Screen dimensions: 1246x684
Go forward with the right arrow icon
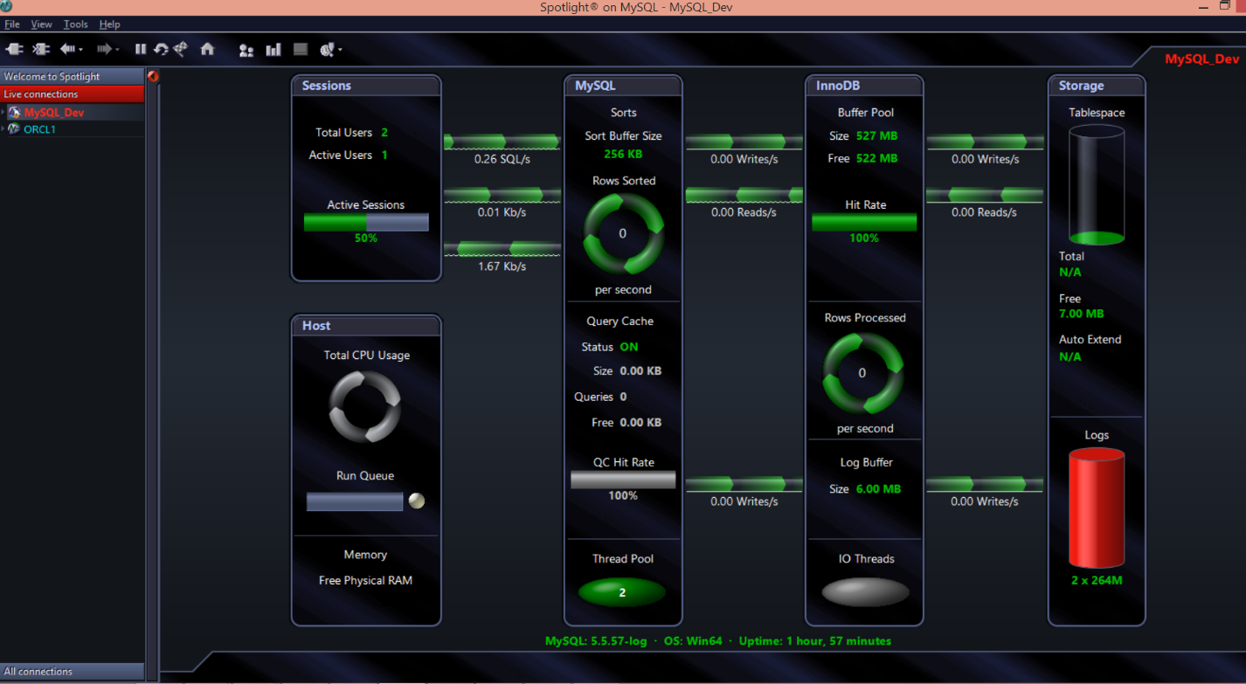point(104,50)
